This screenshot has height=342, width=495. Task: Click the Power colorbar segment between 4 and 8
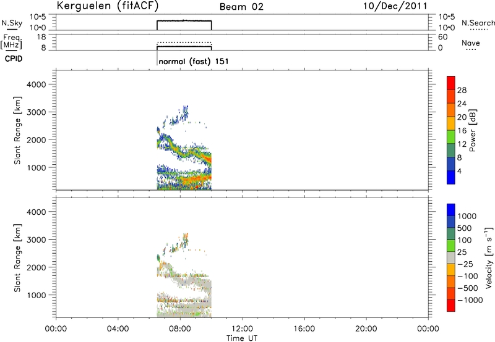(x=451, y=164)
